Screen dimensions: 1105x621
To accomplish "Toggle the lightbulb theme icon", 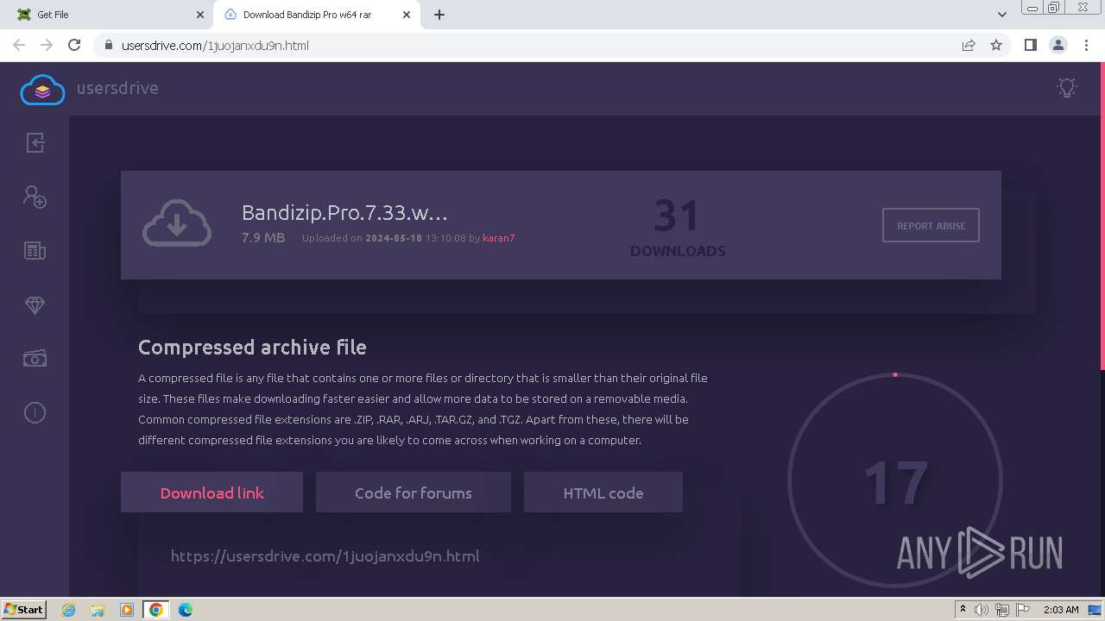I will (1067, 88).
